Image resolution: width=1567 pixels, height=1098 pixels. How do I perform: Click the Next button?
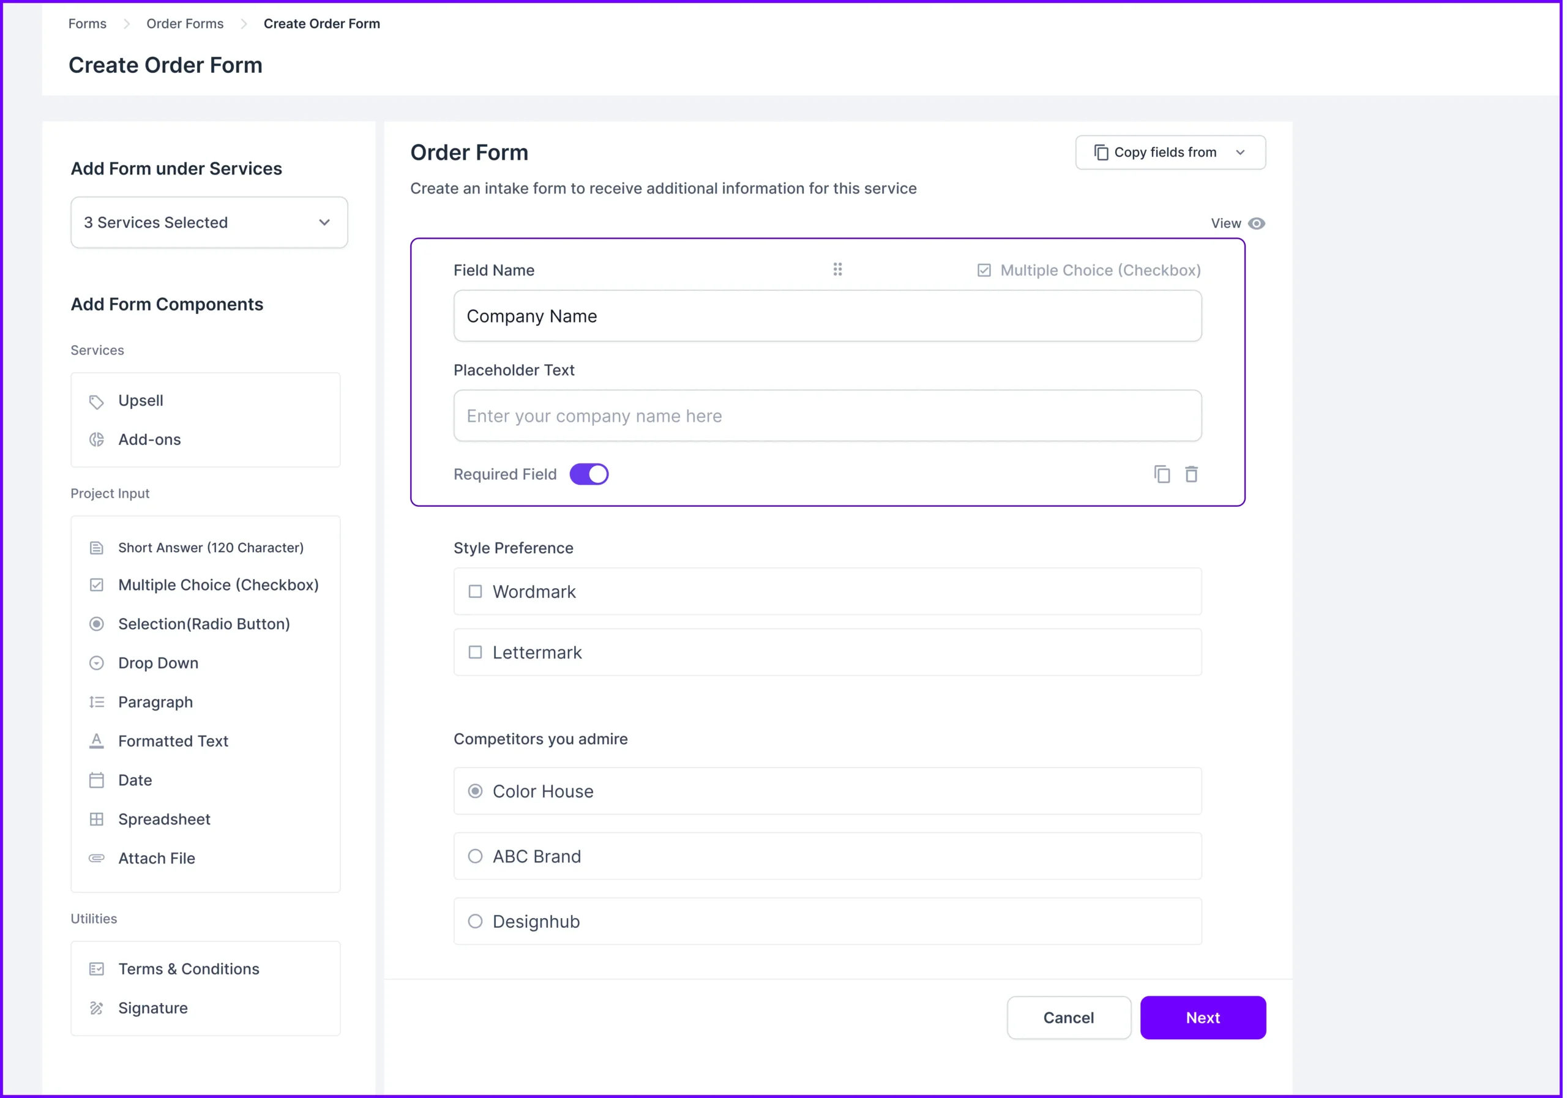(x=1203, y=1017)
